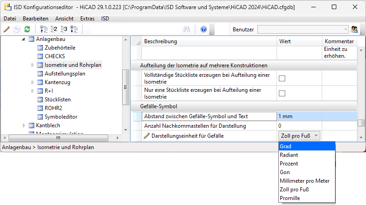Click the expand all levels icon

pos(74,29)
